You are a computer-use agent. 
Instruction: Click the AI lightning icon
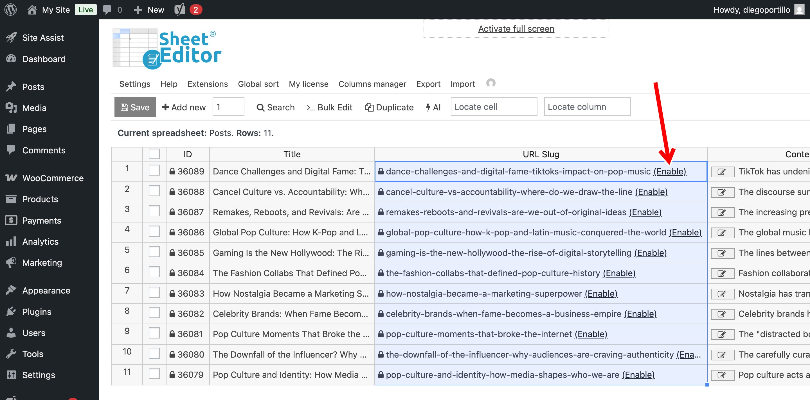427,107
